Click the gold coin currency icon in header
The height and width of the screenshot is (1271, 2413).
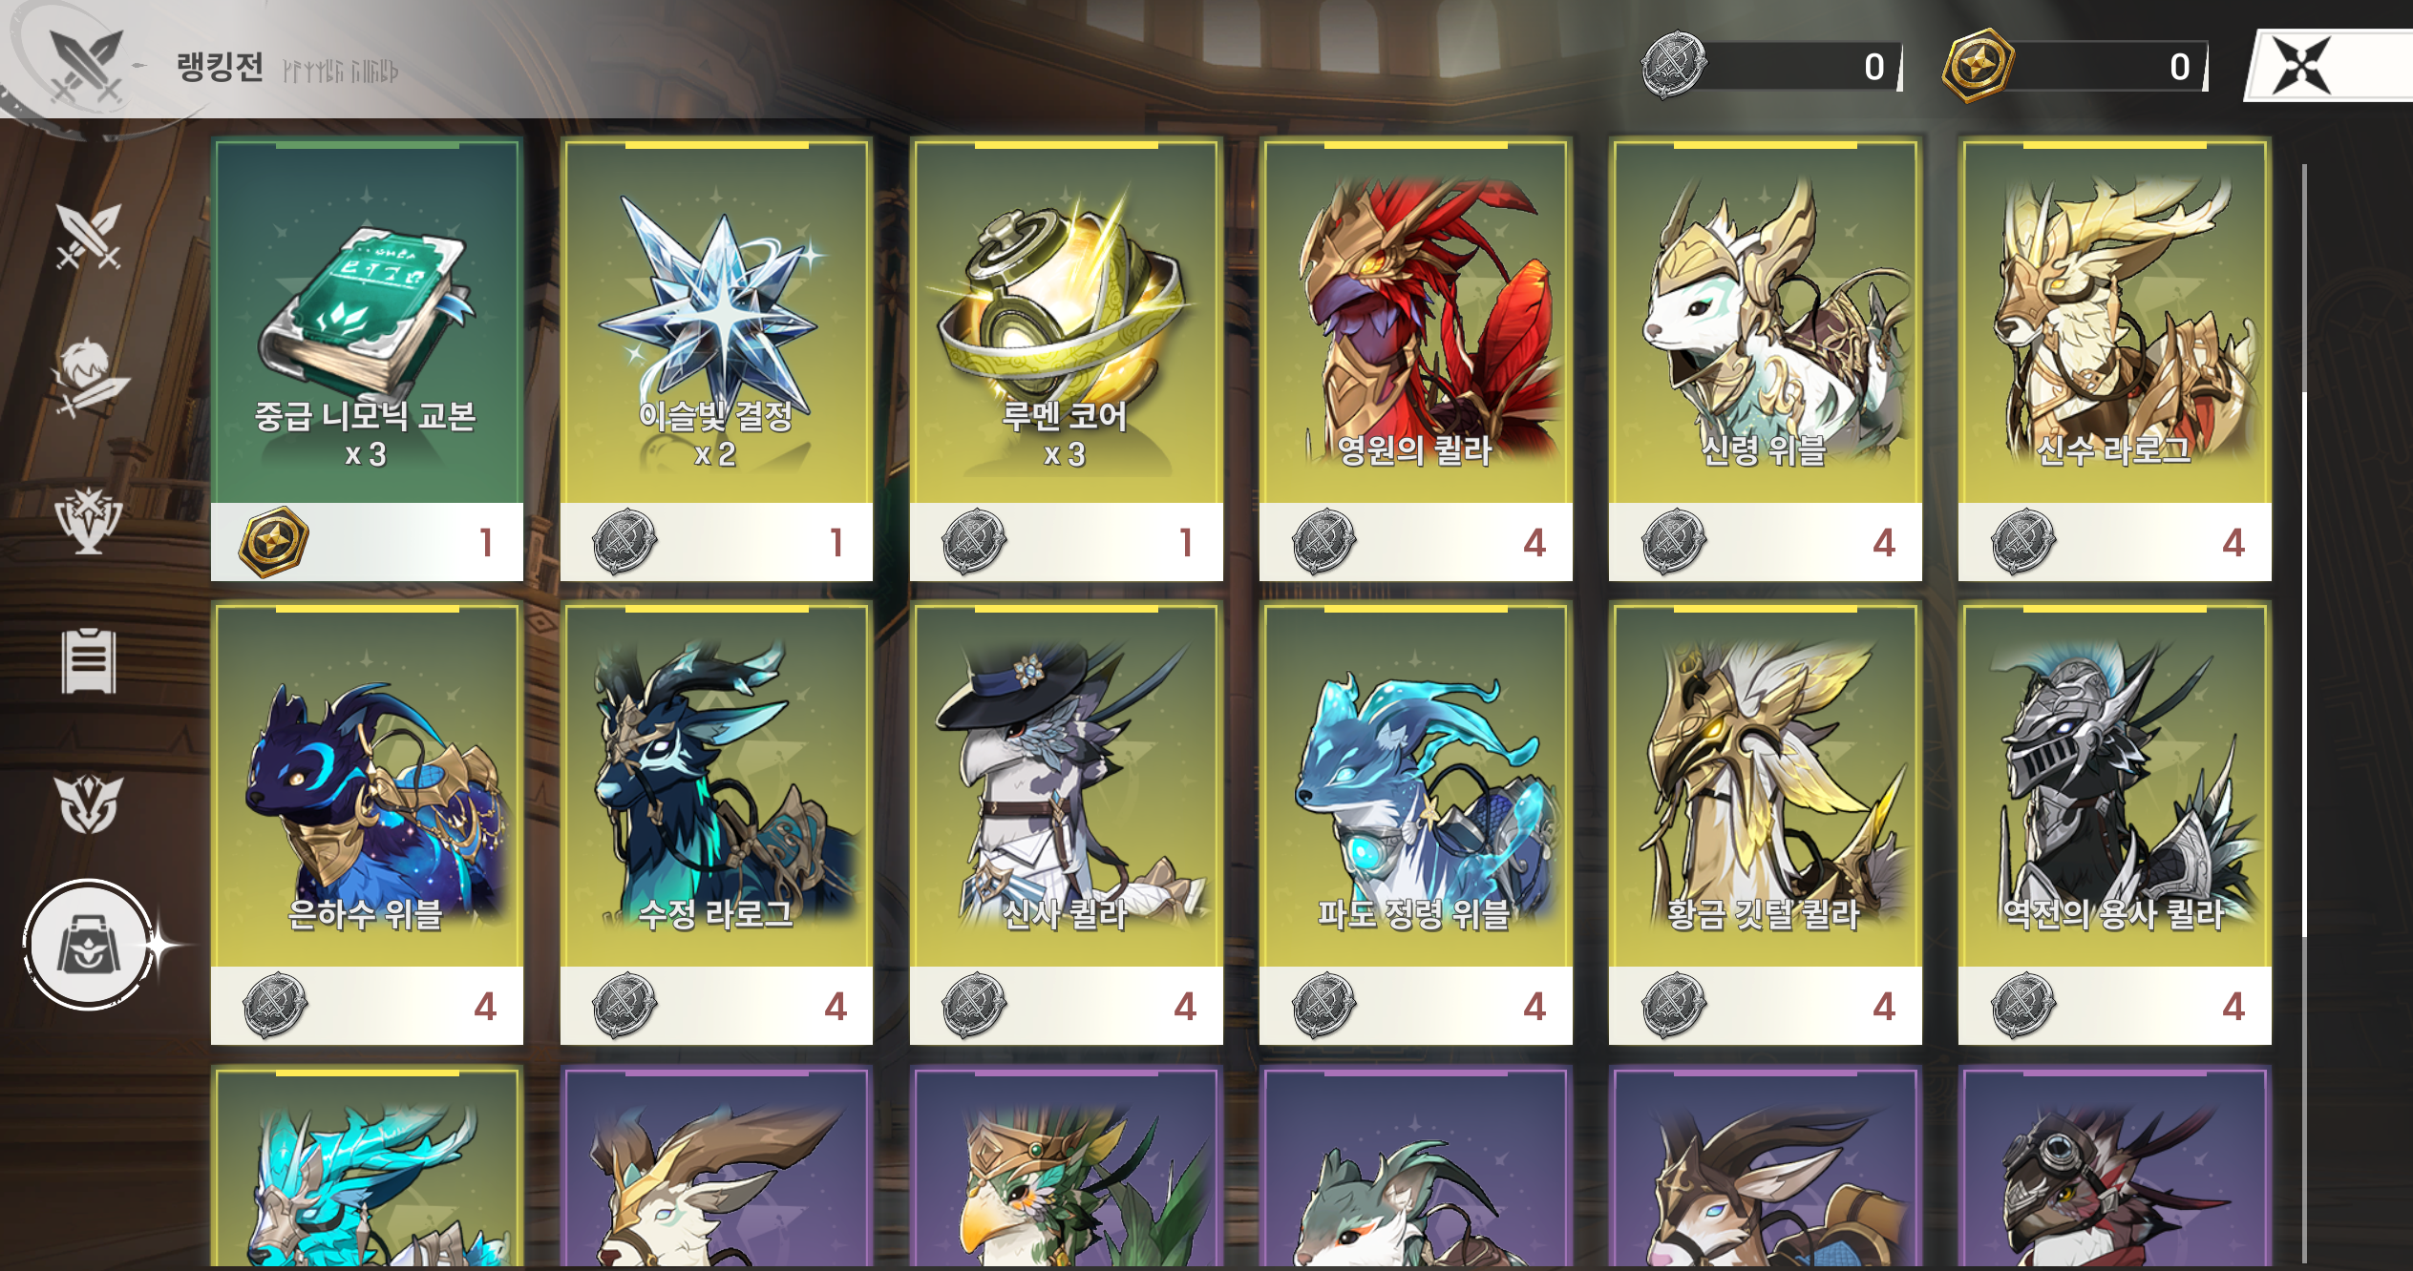click(1979, 65)
